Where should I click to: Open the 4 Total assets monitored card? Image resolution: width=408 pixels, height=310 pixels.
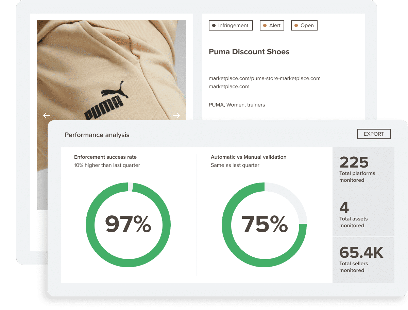[363, 214]
